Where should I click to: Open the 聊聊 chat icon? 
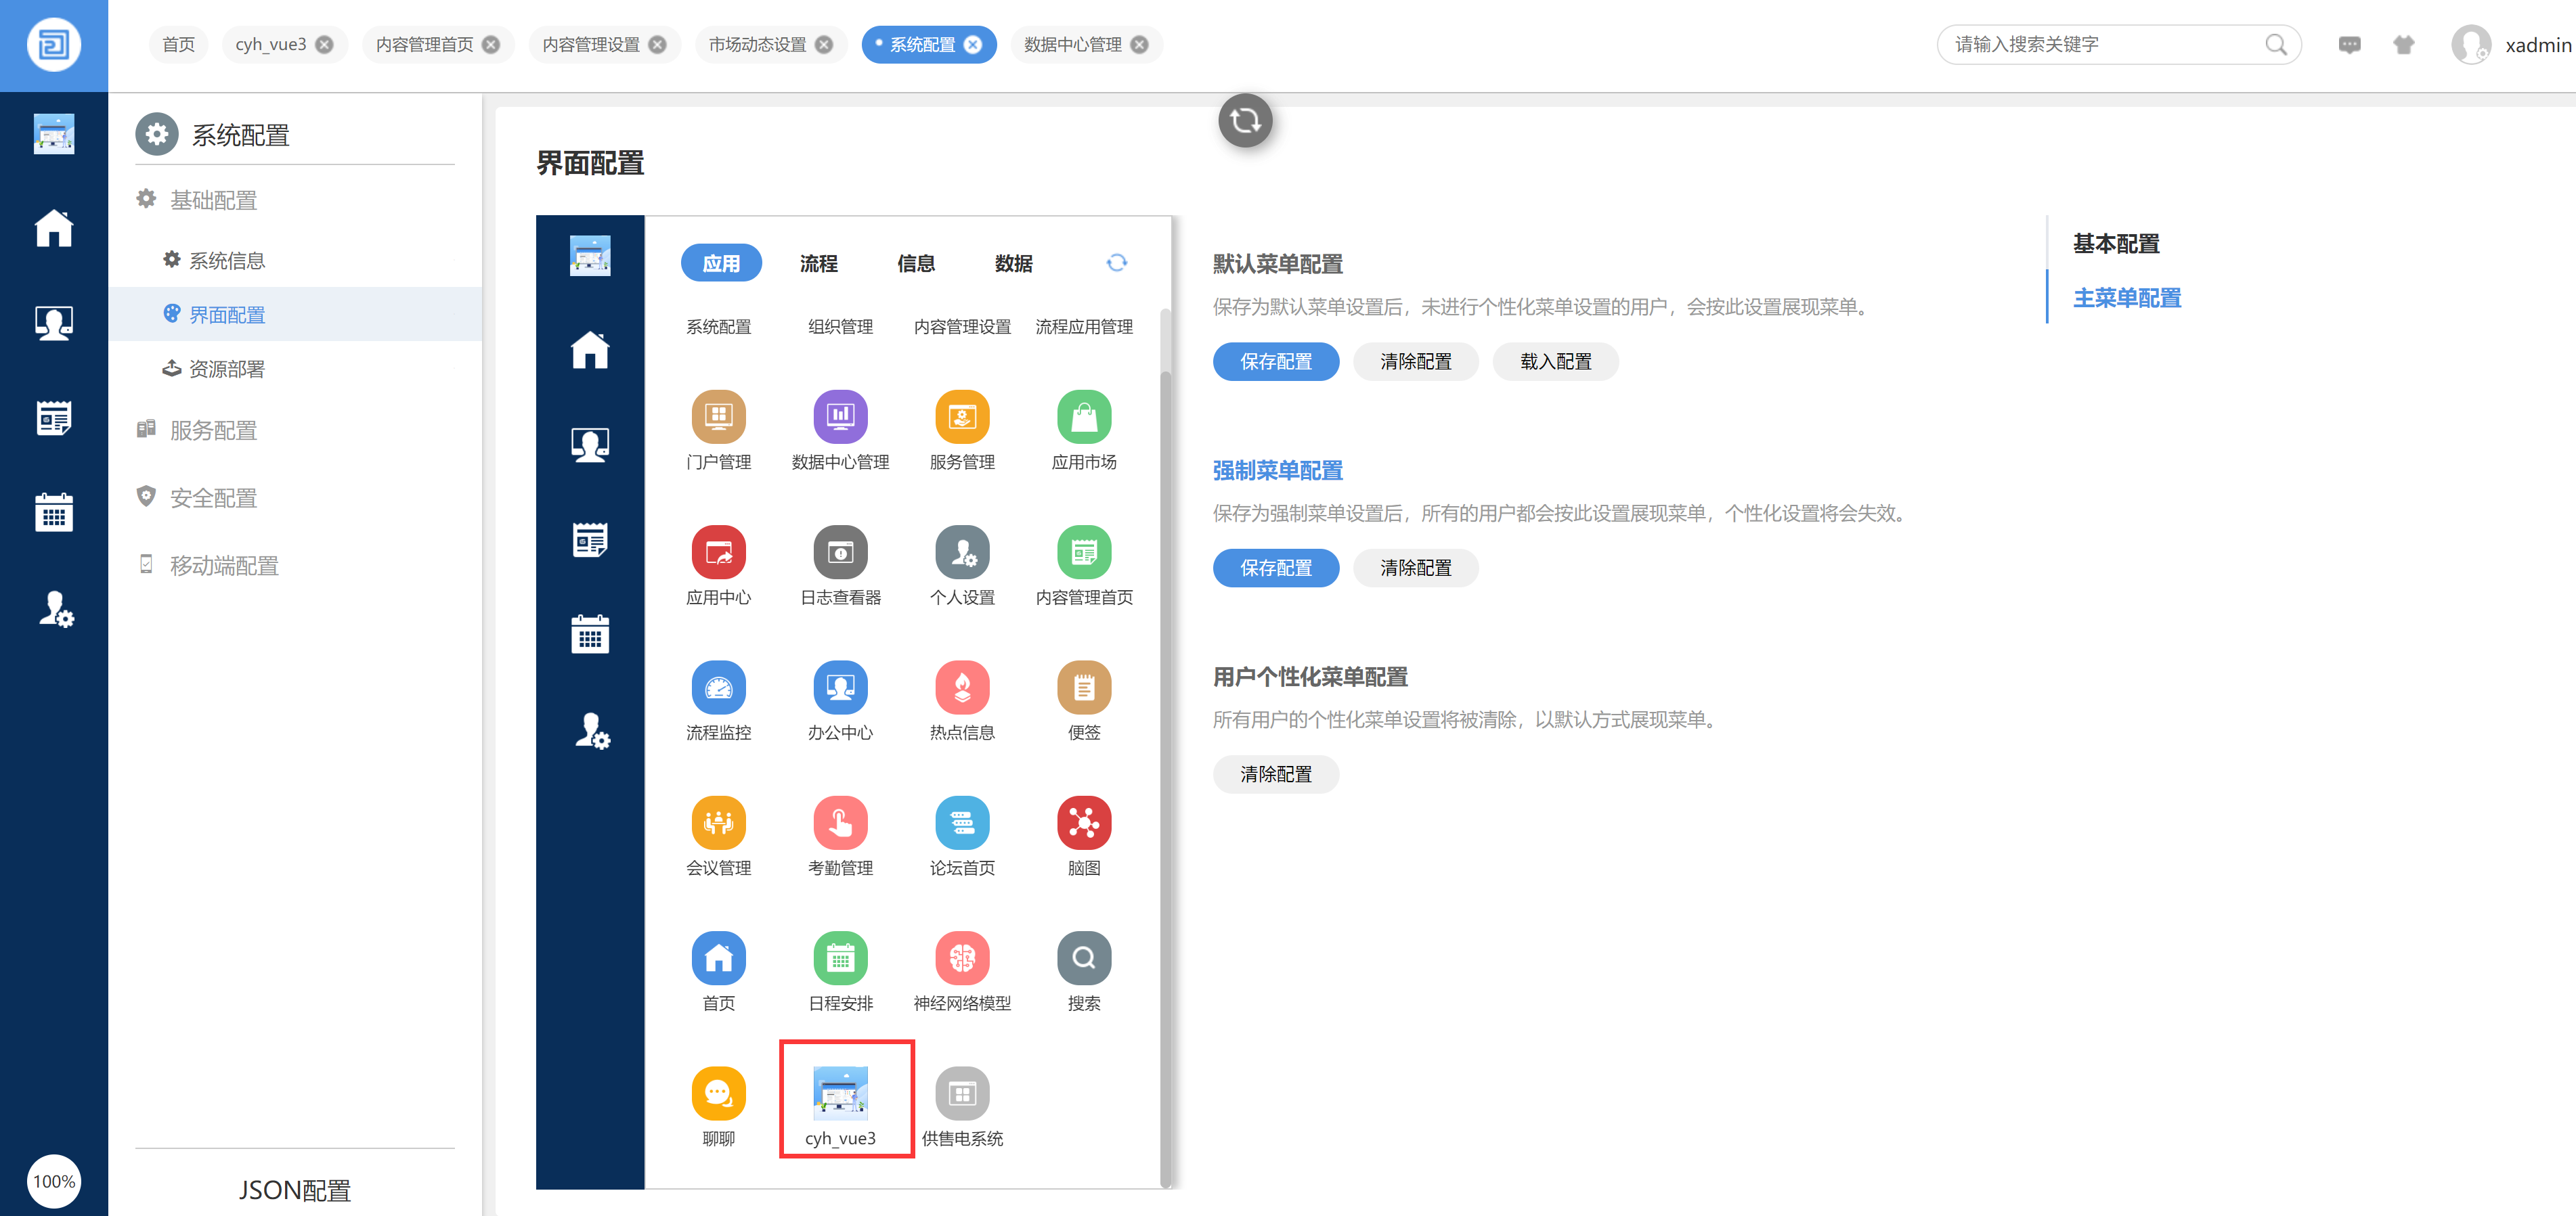click(x=718, y=1093)
